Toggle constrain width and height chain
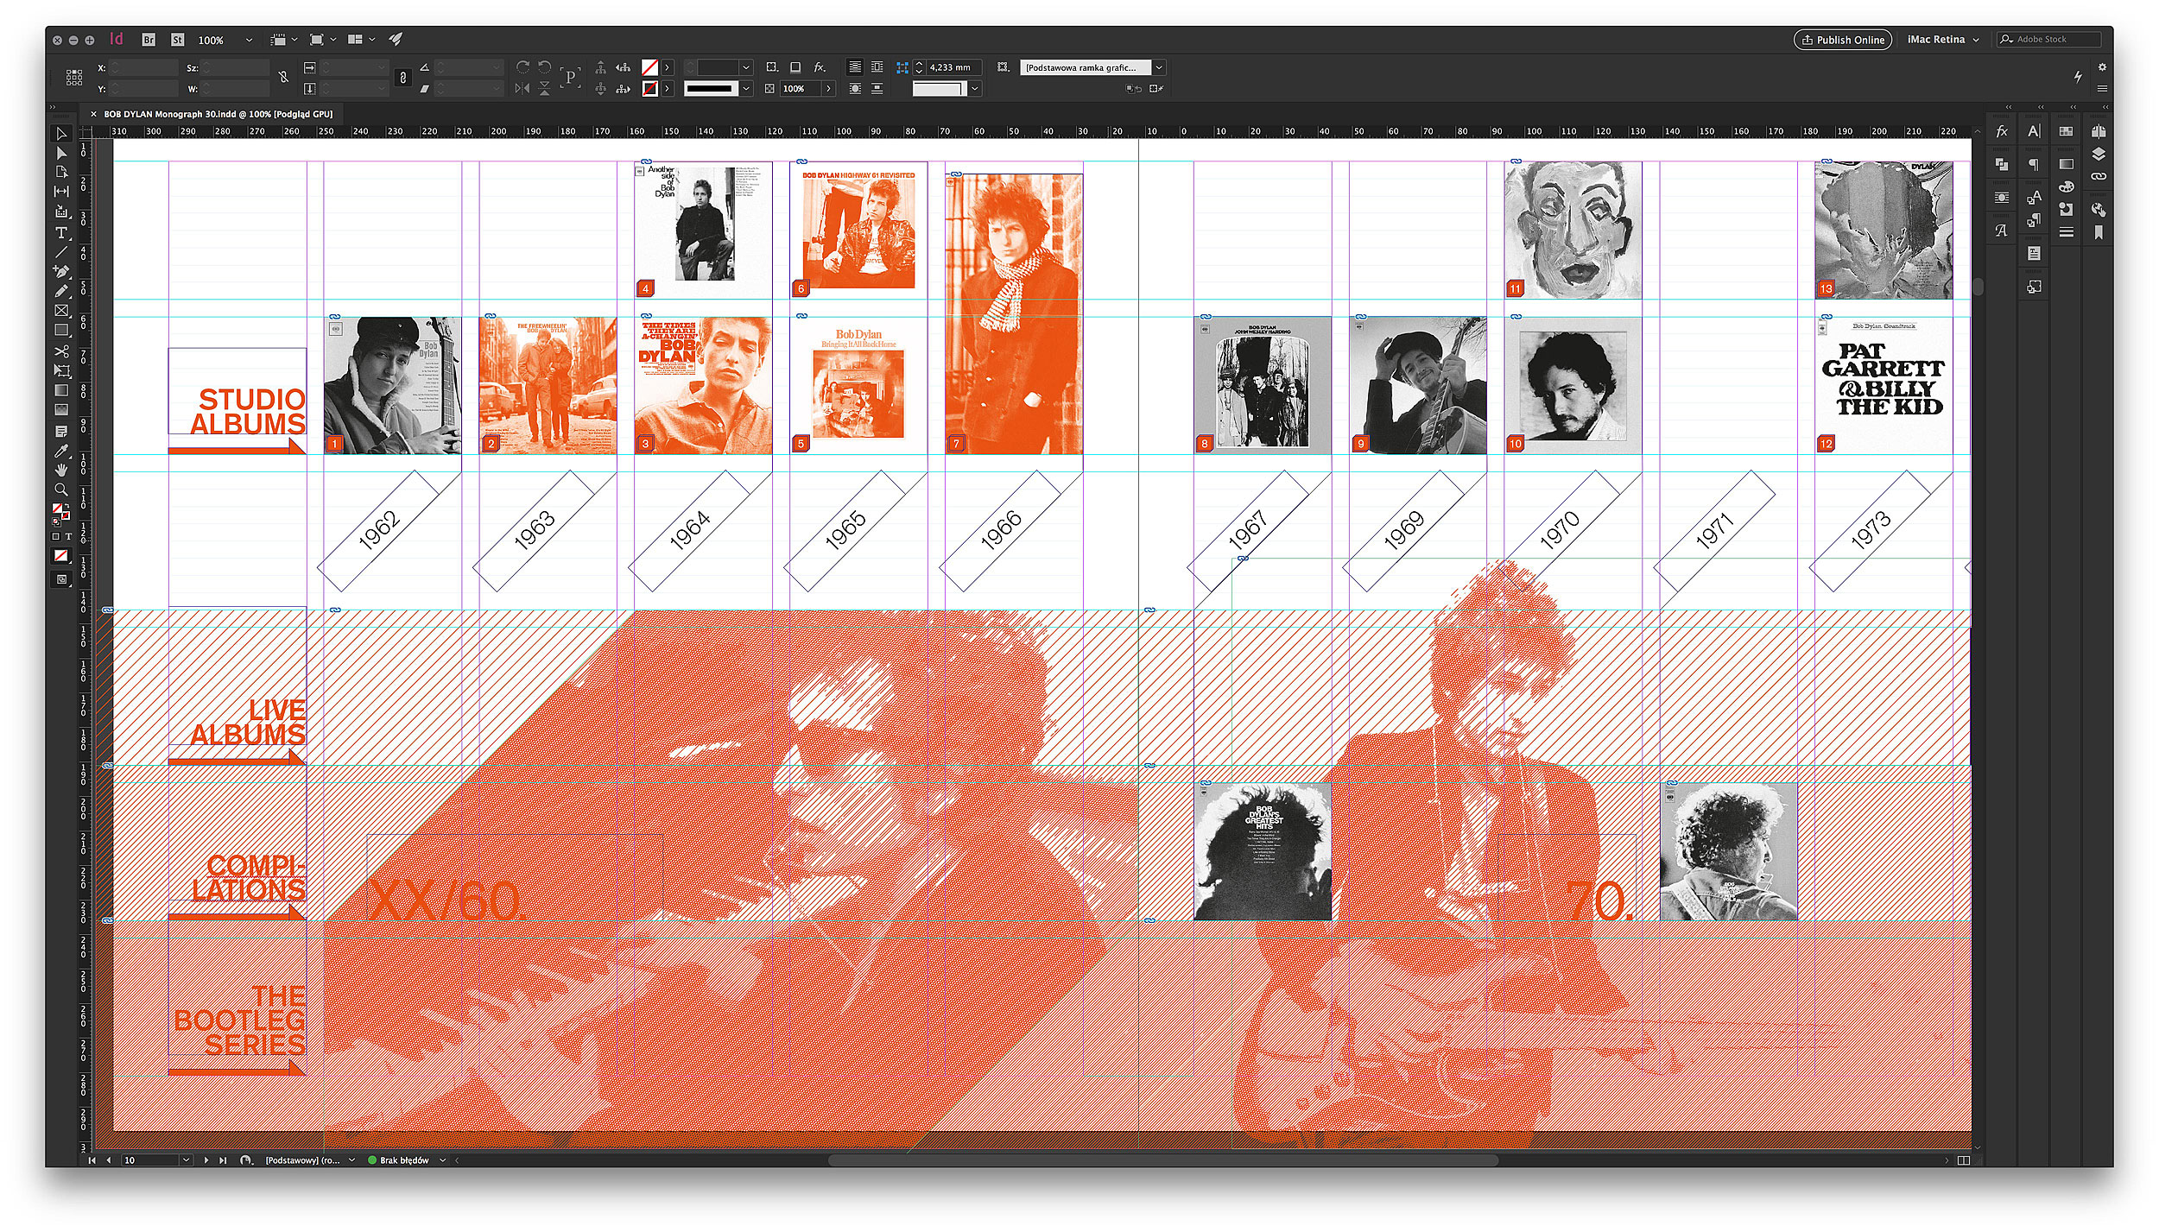Screen dimensions: 2159x1232 [283, 78]
